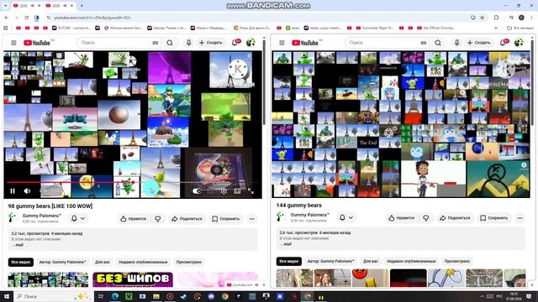
Task: Click Поделиться under 98 gummy bears
Action: click(x=187, y=219)
